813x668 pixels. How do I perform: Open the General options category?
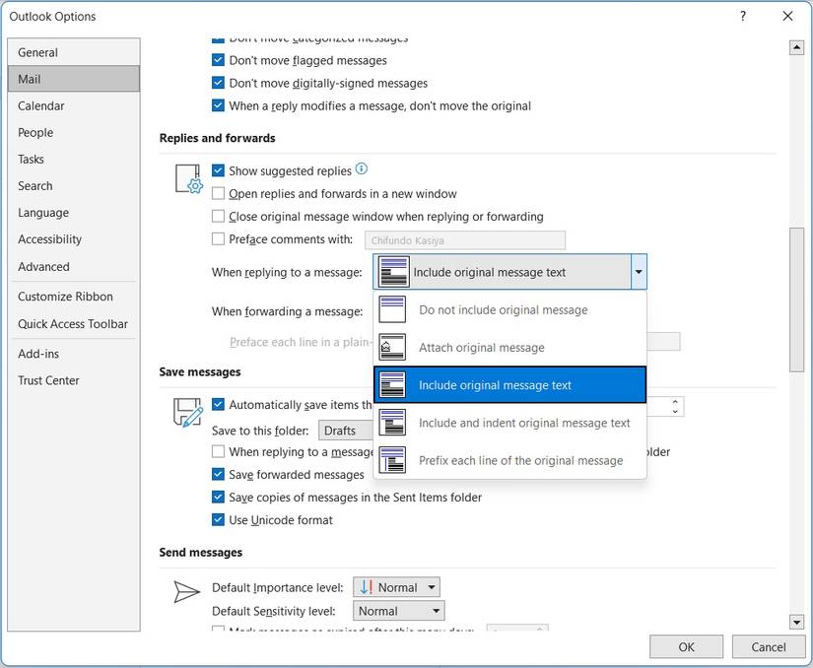[x=74, y=52]
